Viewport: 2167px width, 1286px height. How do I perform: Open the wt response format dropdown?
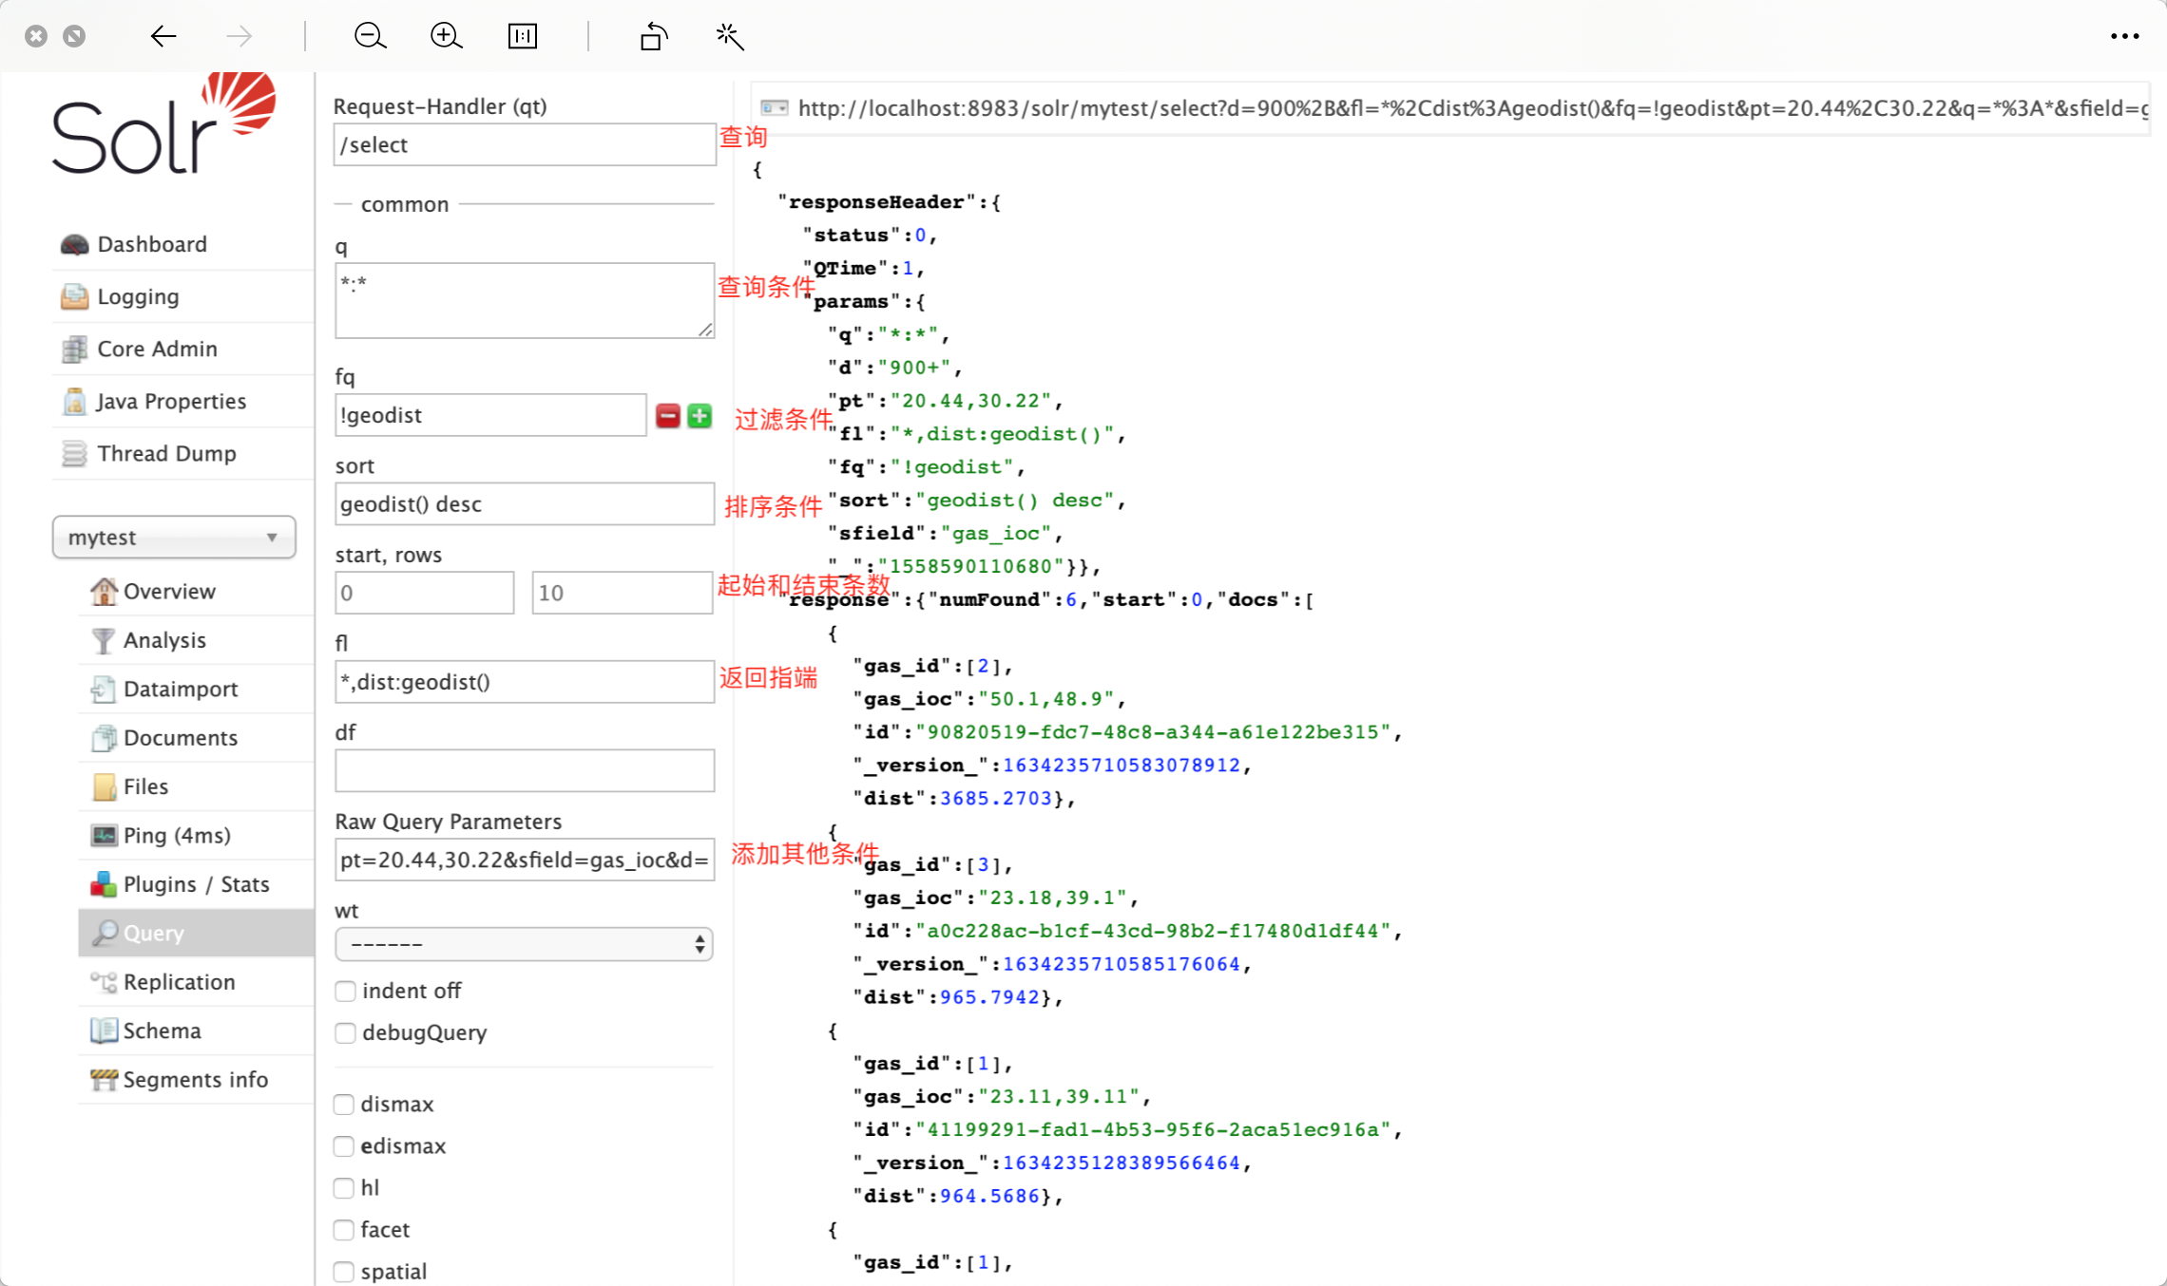point(524,943)
